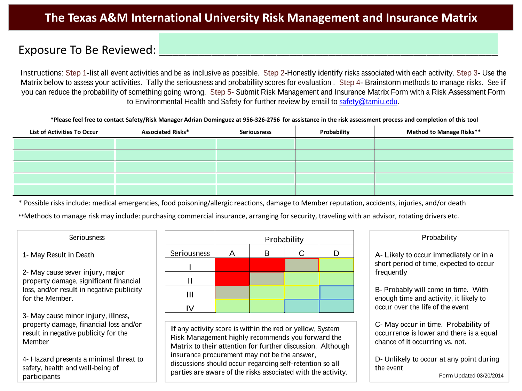Select third-row Method to Manage Risks field
Screen dimensions: 522x391
(444, 166)
